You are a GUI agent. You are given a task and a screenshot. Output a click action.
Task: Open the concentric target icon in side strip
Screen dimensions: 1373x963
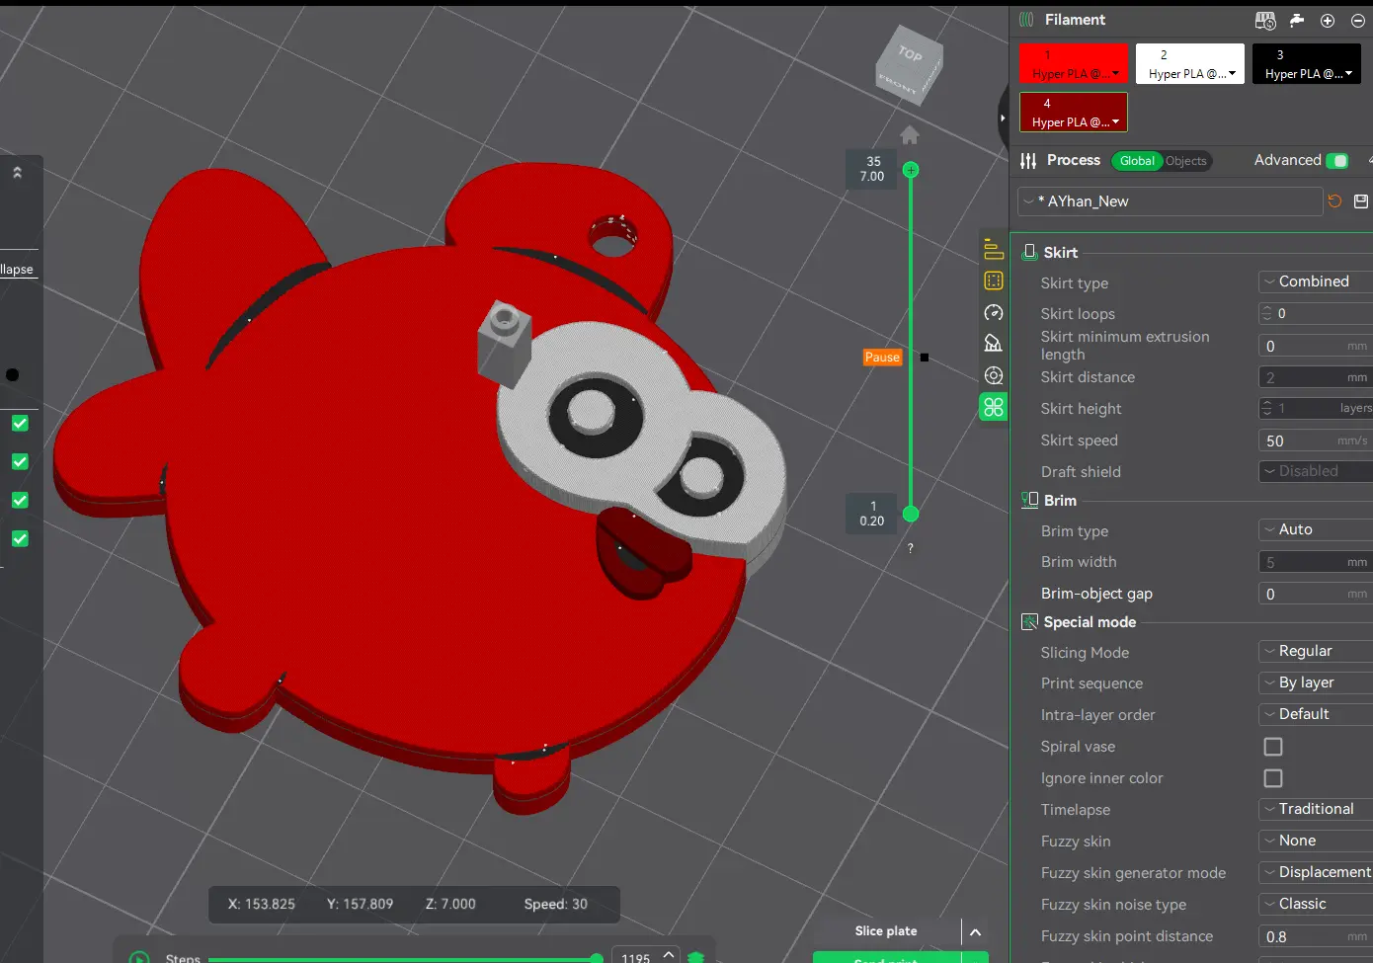click(x=994, y=375)
